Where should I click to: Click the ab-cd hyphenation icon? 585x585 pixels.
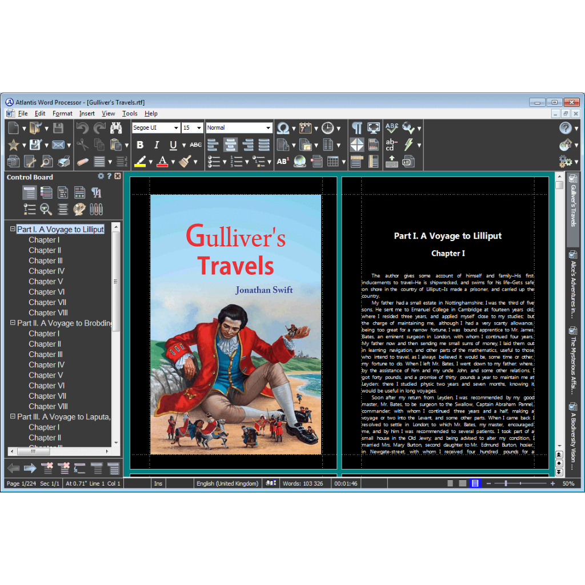tap(391, 145)
